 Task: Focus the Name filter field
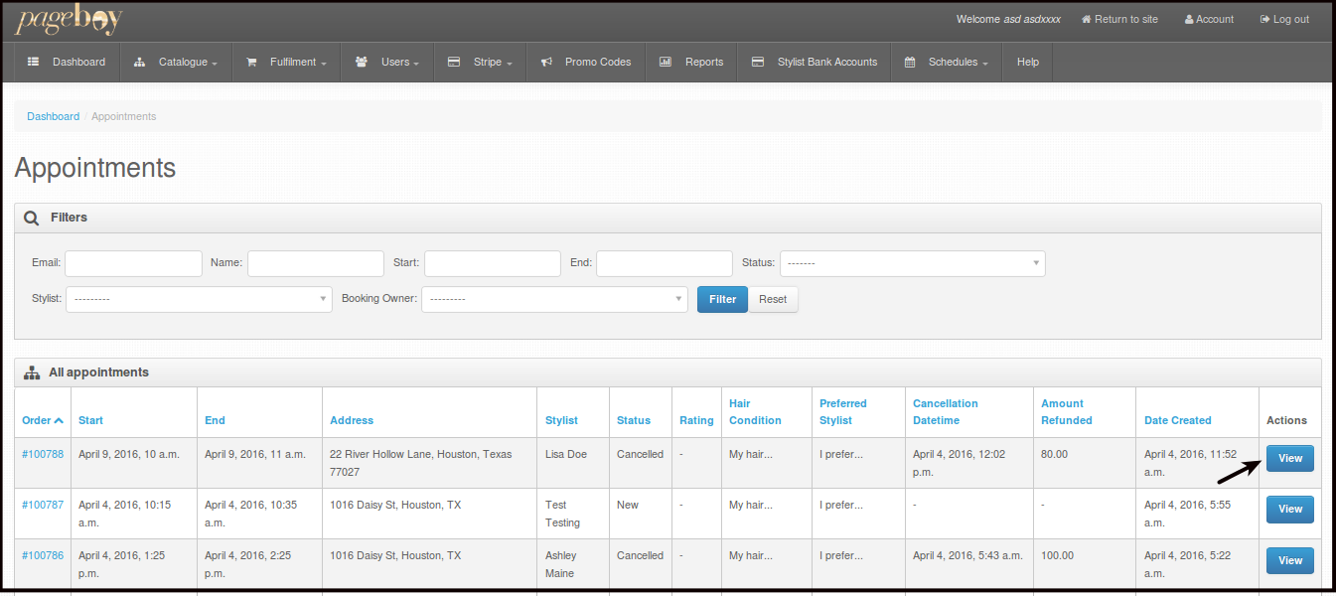316,263
